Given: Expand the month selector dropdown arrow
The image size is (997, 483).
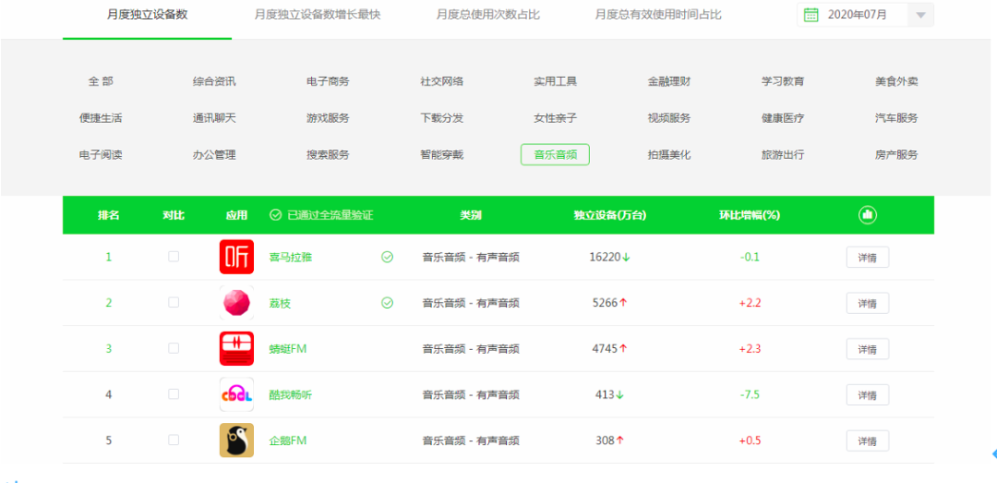Looking at the screenshot, I should pyautogui.click(x=920, y=16).
